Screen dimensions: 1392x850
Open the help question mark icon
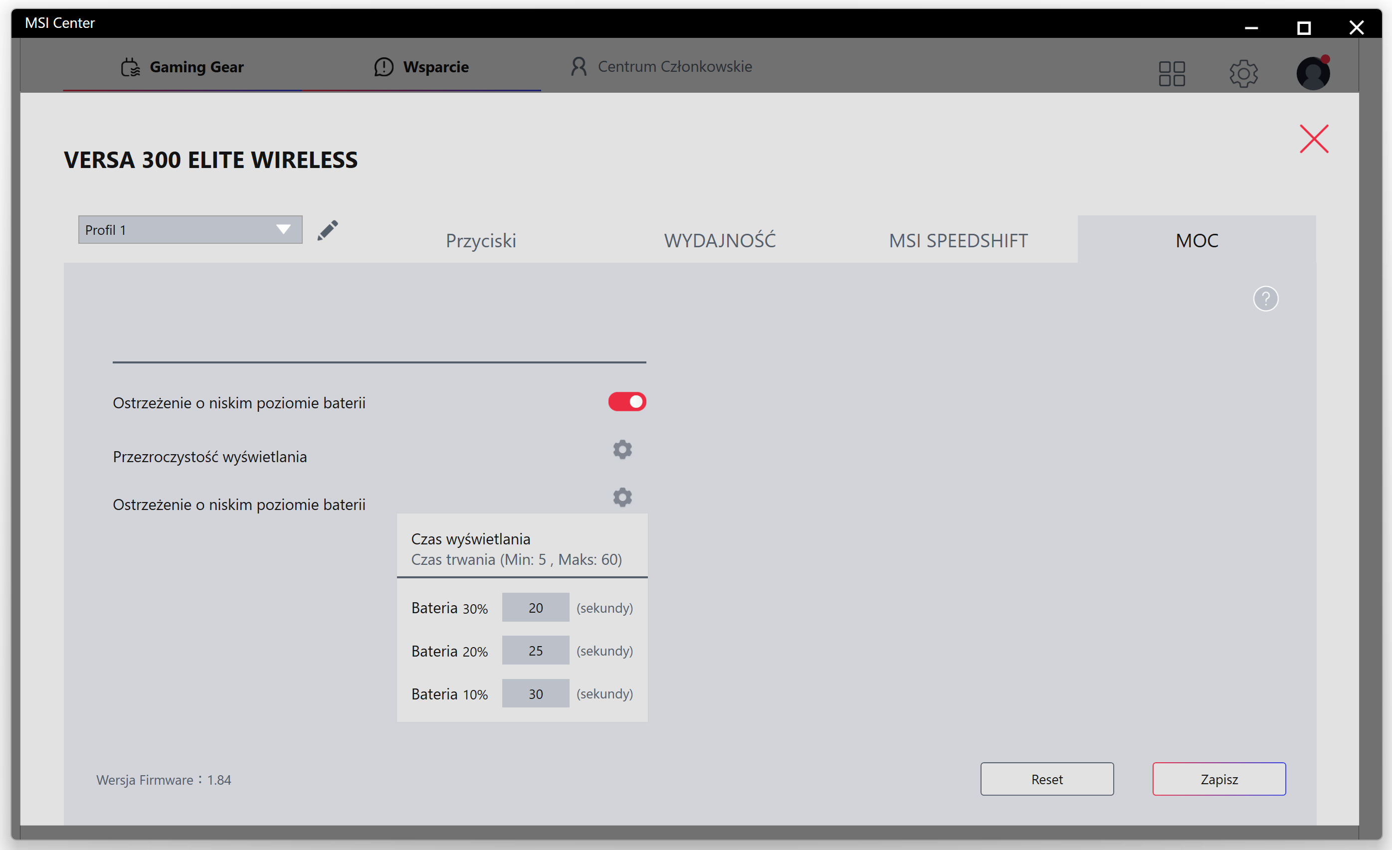coord(1265,299)
